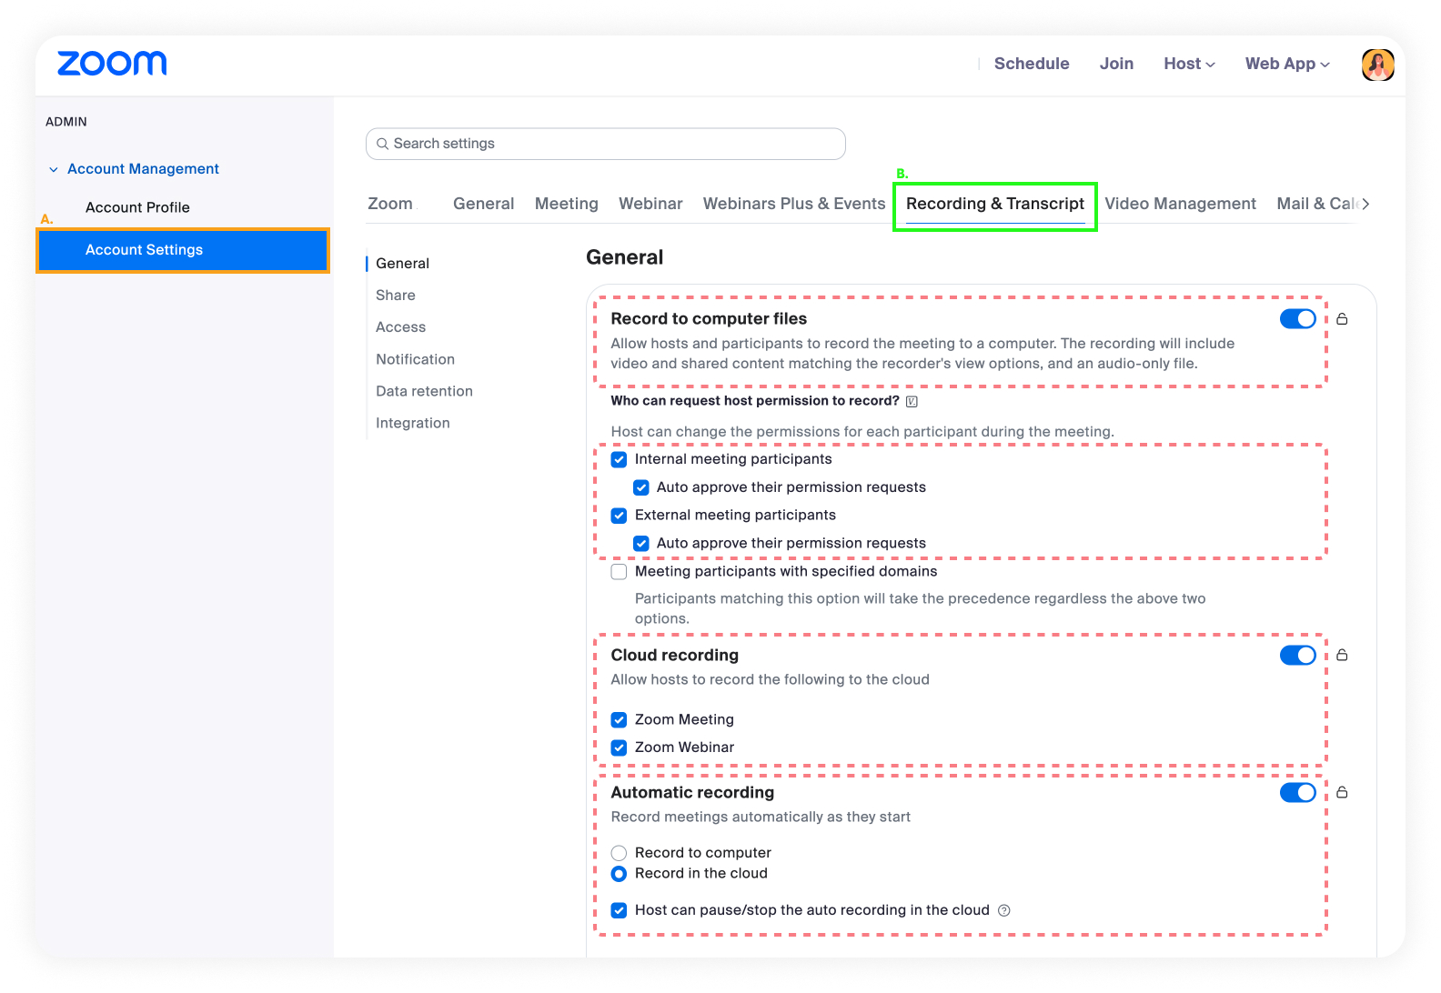Viewport: 1441px width, 993px height.
Task: Open the Web App dropdown
Action: 1287,64
